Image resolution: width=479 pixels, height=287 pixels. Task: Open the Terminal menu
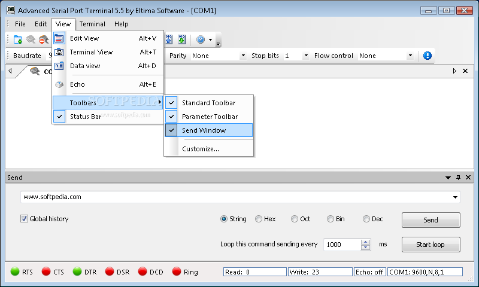(92, 24)
